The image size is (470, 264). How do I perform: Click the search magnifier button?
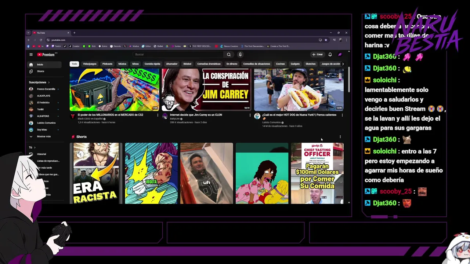(229, 55)
